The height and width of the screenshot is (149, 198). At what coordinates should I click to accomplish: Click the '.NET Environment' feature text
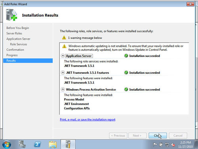(x=76, y=104)
